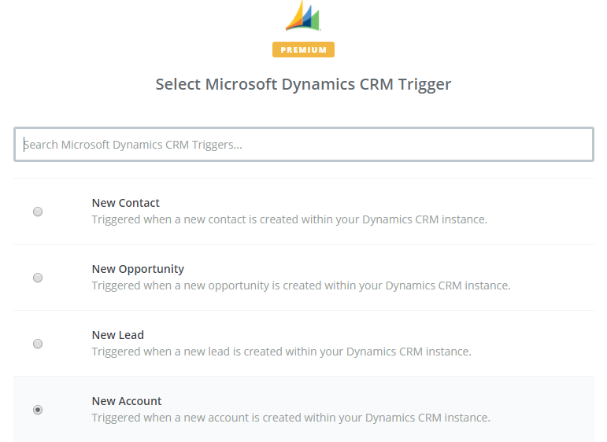
Task: Click the new lead trigger description text
Action: 281,352
